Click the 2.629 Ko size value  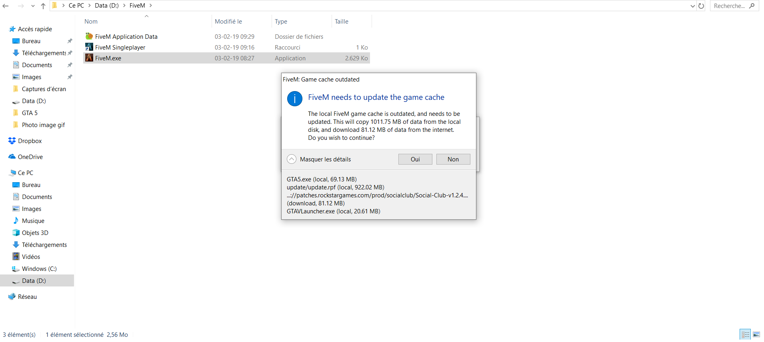pos(356,58)
